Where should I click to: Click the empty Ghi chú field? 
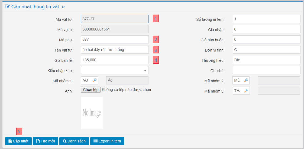266,70
